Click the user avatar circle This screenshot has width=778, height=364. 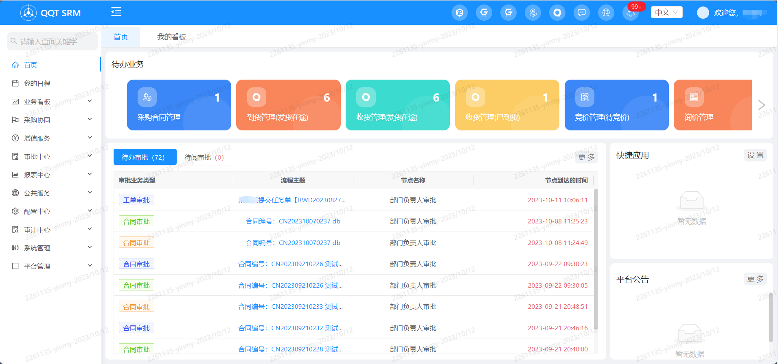[703, 13]
